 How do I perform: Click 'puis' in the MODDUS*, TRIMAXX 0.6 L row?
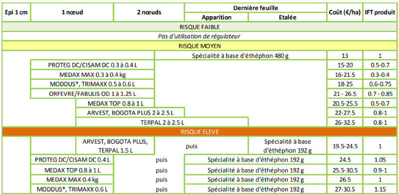click(162, 190)
